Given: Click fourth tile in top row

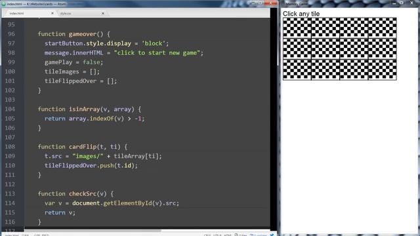Looking at the screenshot, I should coord(382,28).
